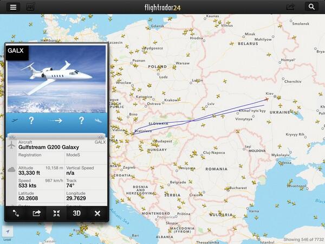Viewport: 325px width, 244px height.
Task: Show flight route with the path icon
Action: (x=16, y=213)
